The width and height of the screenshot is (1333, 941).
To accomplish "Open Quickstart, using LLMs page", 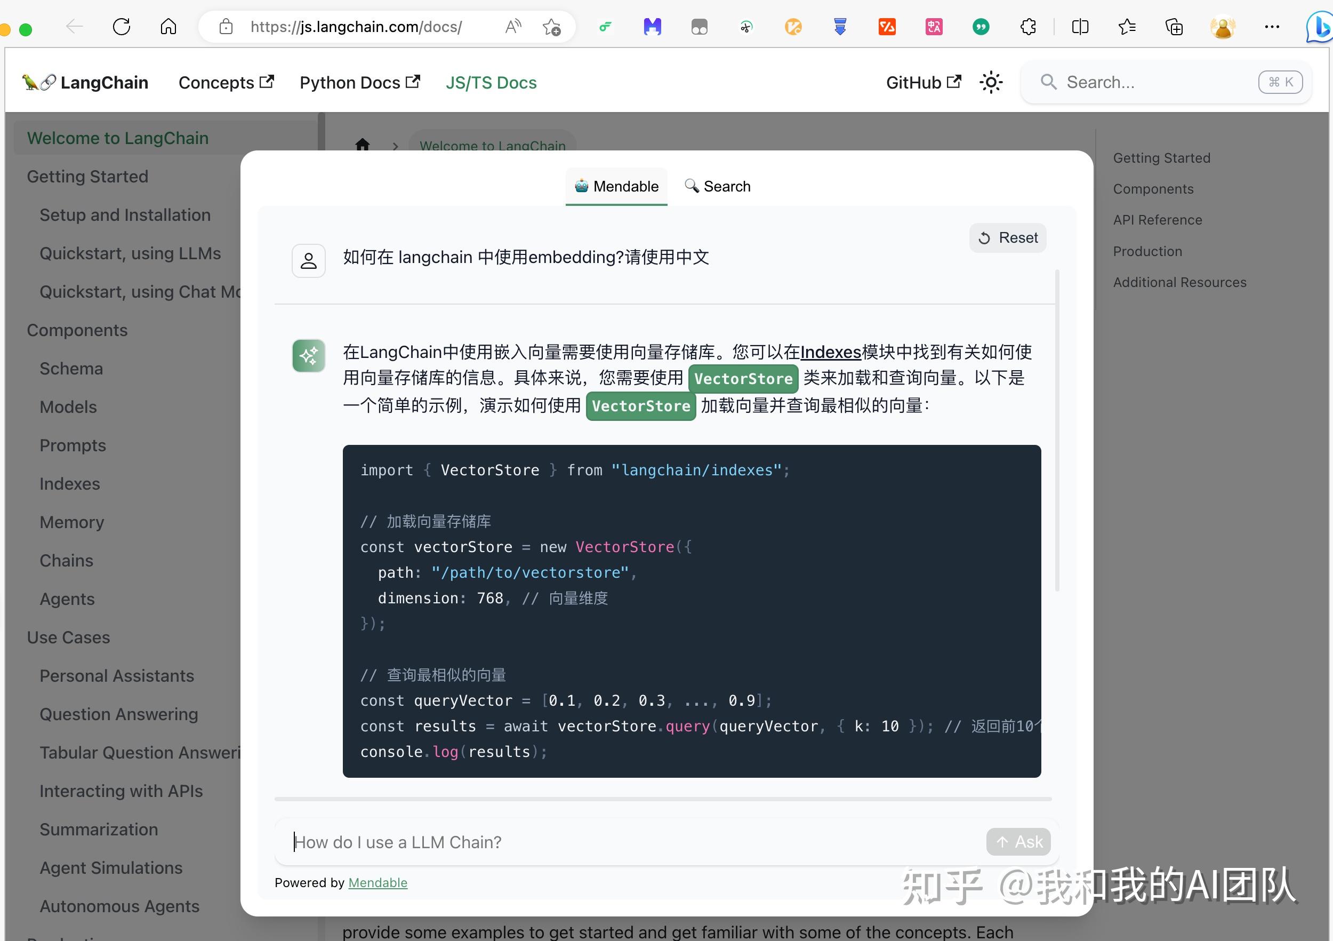I will 130,253.
